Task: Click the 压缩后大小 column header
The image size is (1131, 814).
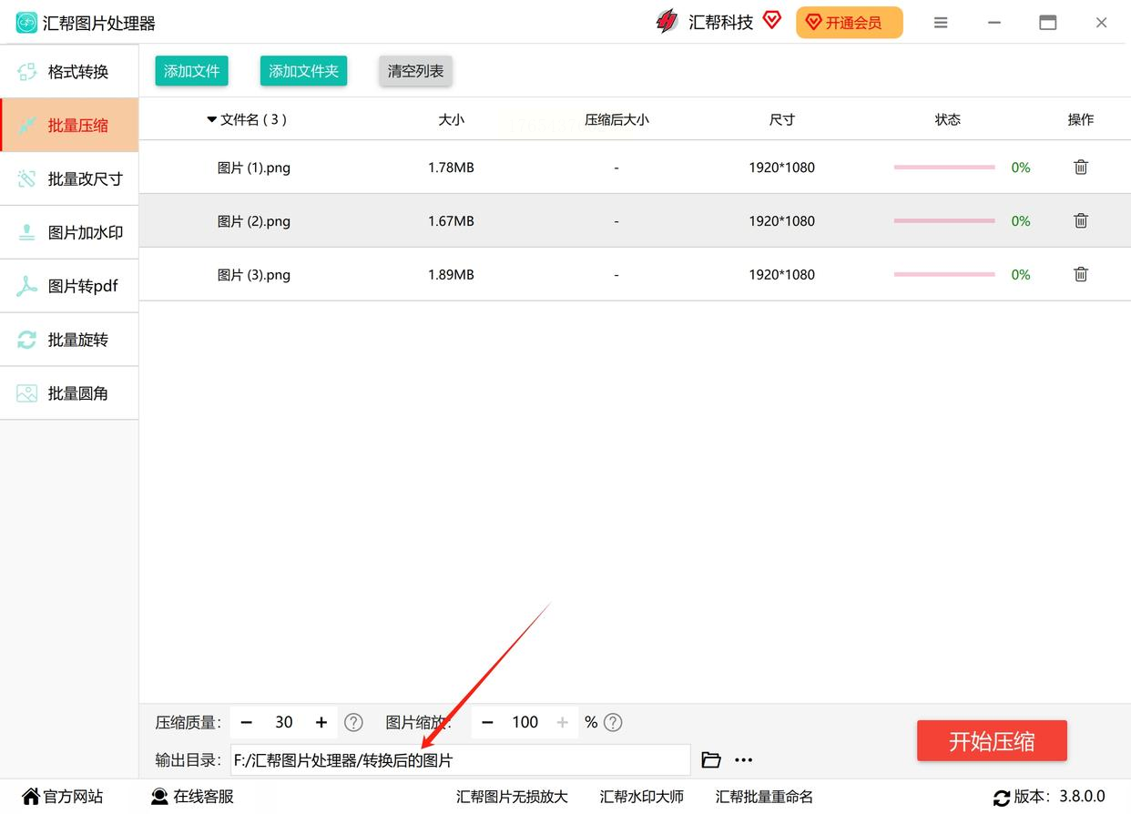Action: point(616,119)
